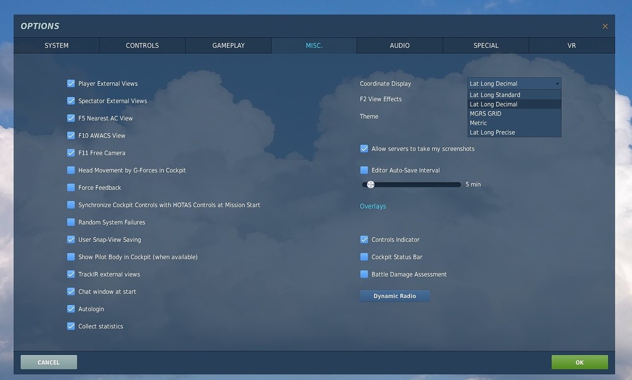Switch to the SPECIAL tab
The height and width of the screenshot is (380, 632).
(485, 45)
